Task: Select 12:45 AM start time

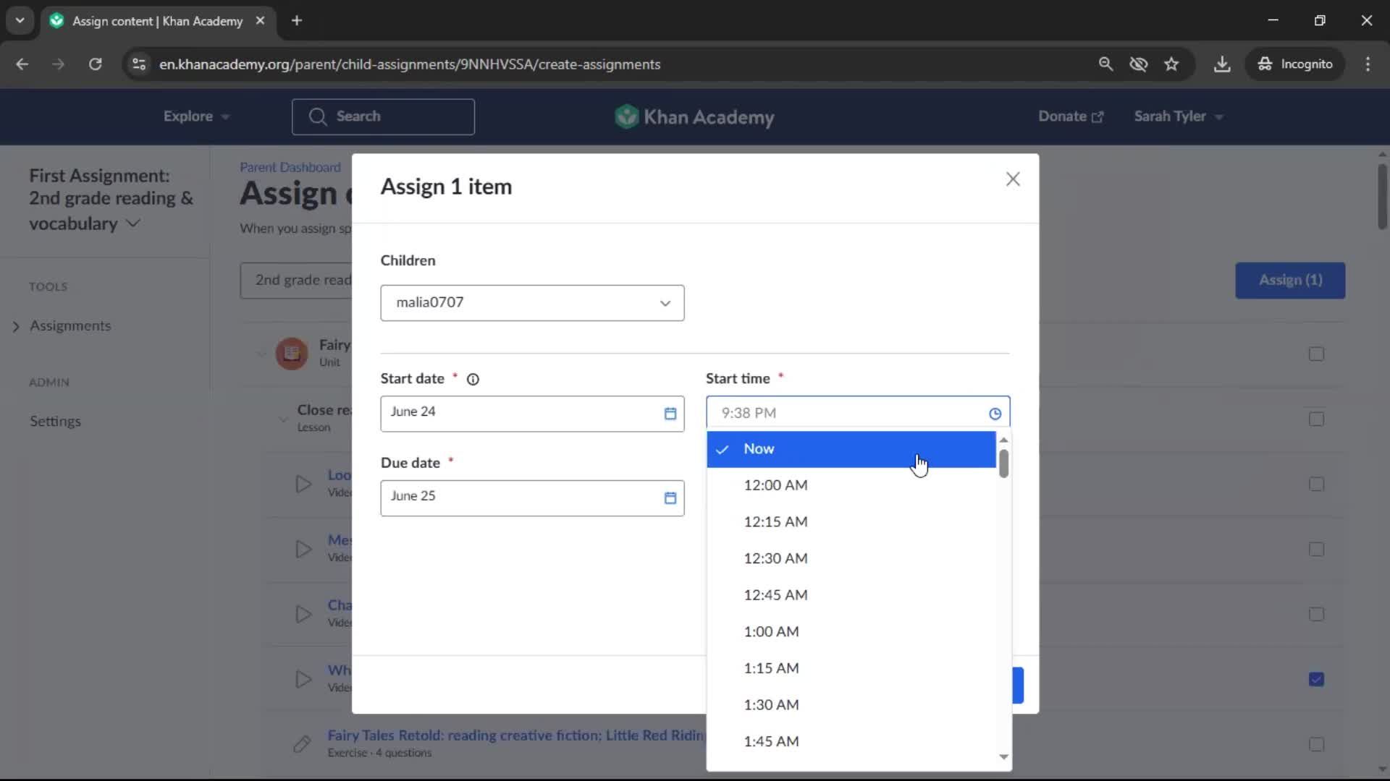Action: (x=851, y=596)
